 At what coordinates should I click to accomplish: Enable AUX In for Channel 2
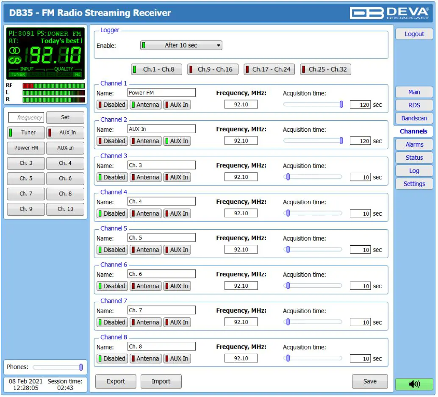click(177, 141)
